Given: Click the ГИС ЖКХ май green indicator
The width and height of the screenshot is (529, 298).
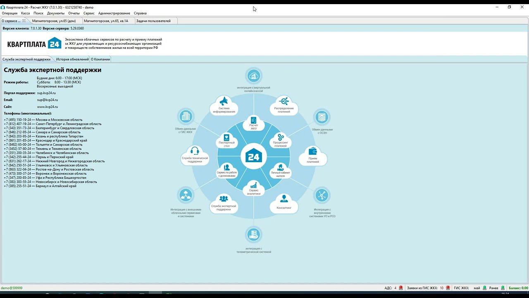Looking at the screenshot, I should pyautogui.click(x=484, y=288).
